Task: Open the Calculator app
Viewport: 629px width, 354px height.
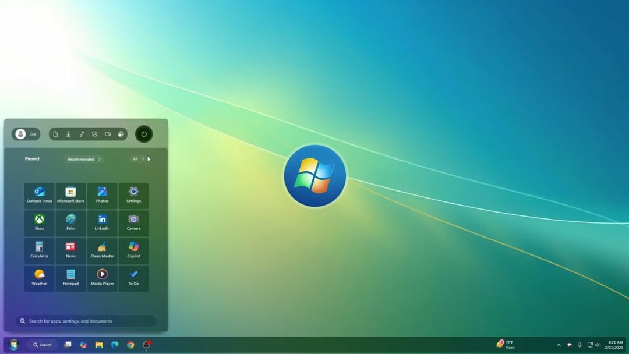Action: click(x=39, y=250)
